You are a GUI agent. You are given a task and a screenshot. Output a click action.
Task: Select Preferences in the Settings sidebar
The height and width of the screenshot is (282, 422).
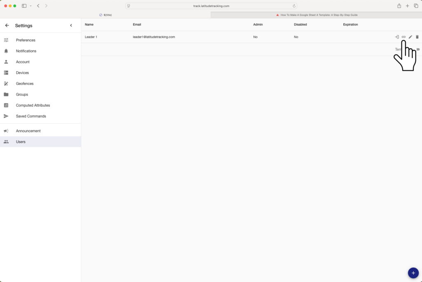(26, 40)
